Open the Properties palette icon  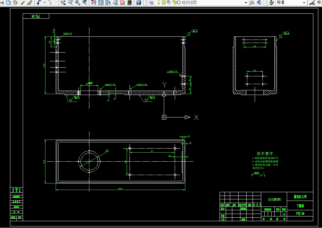tap(94, 2)
